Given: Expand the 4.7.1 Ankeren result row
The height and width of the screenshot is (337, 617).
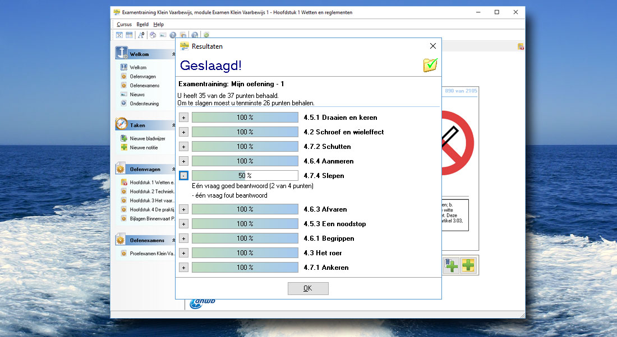Looking at the screenshot, I should pos(183,268).
